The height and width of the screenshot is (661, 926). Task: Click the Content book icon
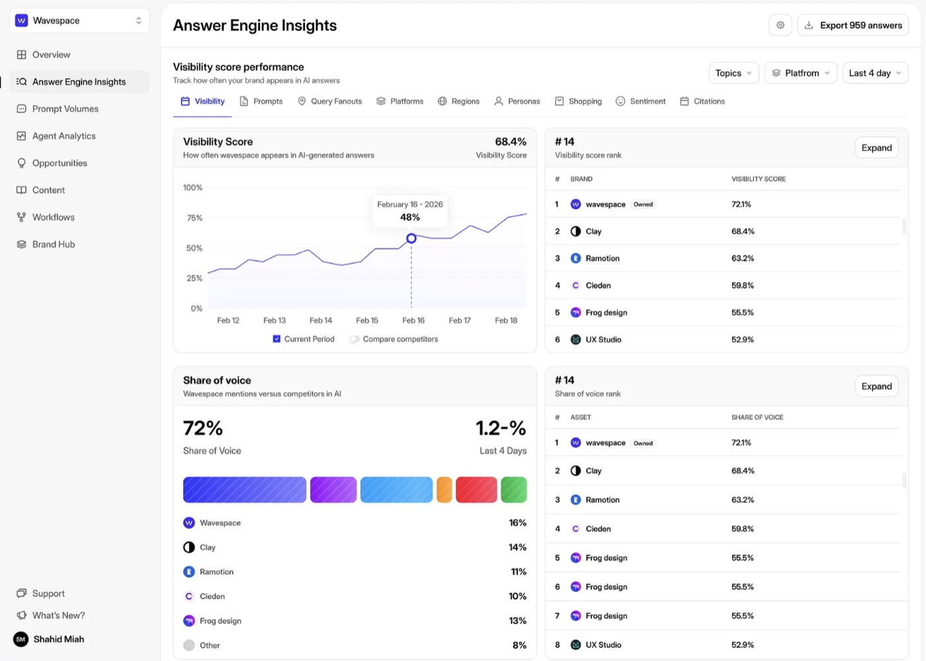pyautogui.click(x=22, y=191)
